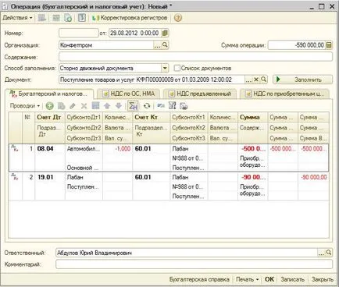Switch to НДС по ОС, НМА tab
339x287 pixels.
tap(128, 94)
